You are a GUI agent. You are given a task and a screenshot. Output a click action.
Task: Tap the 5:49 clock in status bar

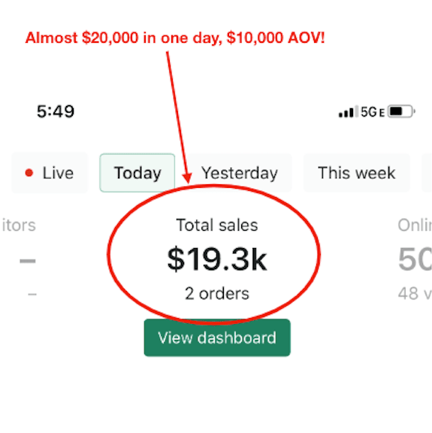(56, 111)
